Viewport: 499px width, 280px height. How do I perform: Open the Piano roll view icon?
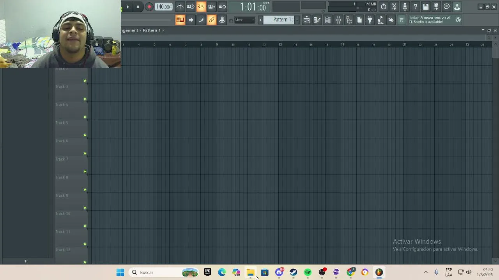click(x=317, y=20)
